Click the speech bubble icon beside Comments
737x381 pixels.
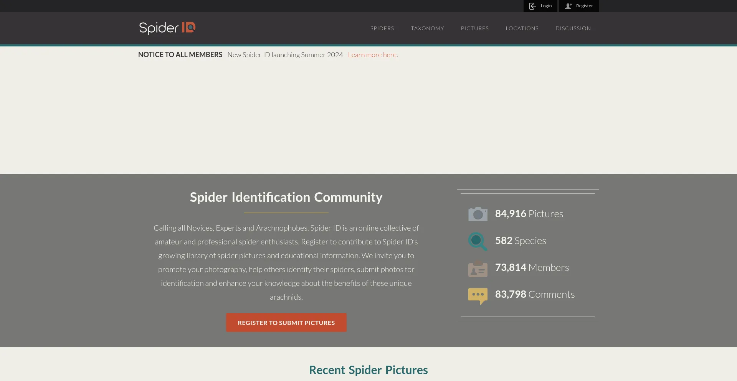point(478,296)
